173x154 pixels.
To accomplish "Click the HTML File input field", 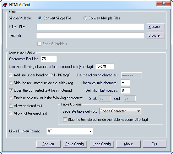I will point(90,27).
